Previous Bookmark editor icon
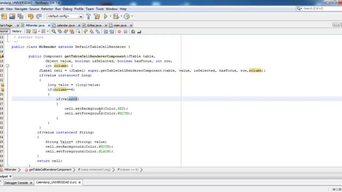Viewport: 342px width, 192px height. [x=85, y=31]
